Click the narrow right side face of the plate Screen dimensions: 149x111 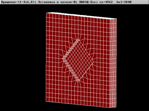coord(113,63)
